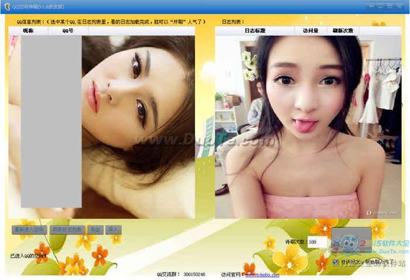Toggle the checkbox under the 待刷次数 field
The width and height of the screenshot is (410, 280).
(x=336, y=262)
